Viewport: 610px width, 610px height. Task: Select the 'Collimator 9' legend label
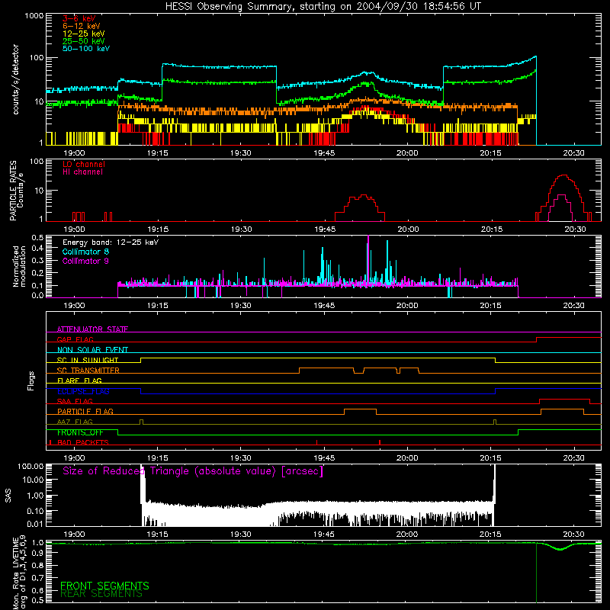point(85,261)
